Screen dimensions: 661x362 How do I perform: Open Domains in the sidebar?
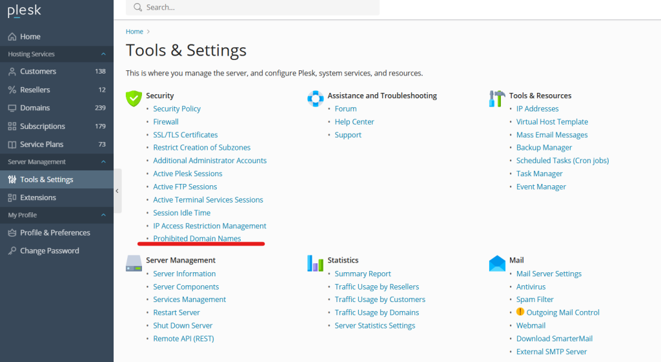coord(57,108)
